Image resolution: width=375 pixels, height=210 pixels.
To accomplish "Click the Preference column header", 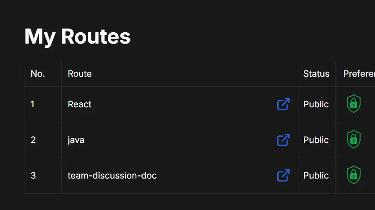I will tap(359, 74).
